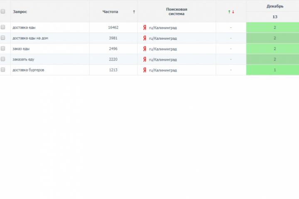The width and height of the screenshot is (299, 199).
Task: Click Yandex icon in 'заказ еды' row
Action: pos(145,49)
